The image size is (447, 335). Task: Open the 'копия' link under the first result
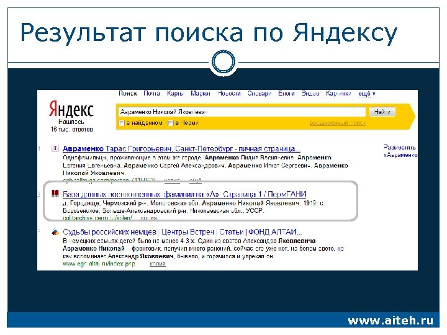coord(172,180)
